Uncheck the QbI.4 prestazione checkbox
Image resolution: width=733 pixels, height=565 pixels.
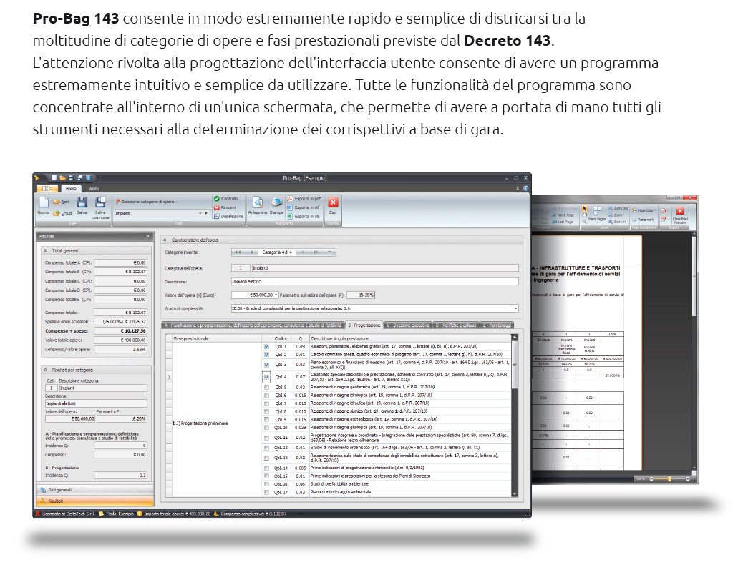pyautogui.click(x=266, y=377)
